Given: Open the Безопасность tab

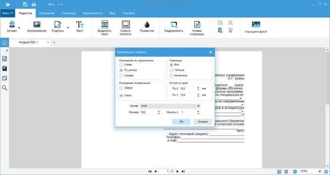Looking at the screenshot, I should pos(92,13).
